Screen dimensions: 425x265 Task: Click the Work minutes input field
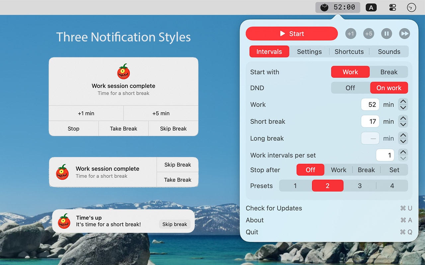(370, 104)
